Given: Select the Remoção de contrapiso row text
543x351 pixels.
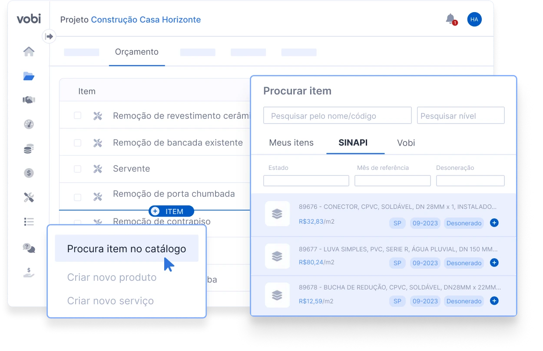Looking at the screenshot, I should [162, 221].
